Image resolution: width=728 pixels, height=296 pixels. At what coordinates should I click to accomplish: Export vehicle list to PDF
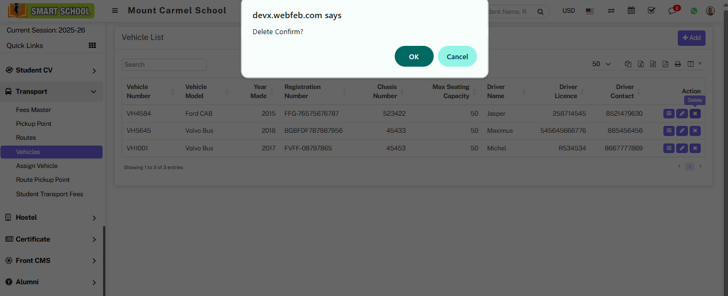click(665, 64)
